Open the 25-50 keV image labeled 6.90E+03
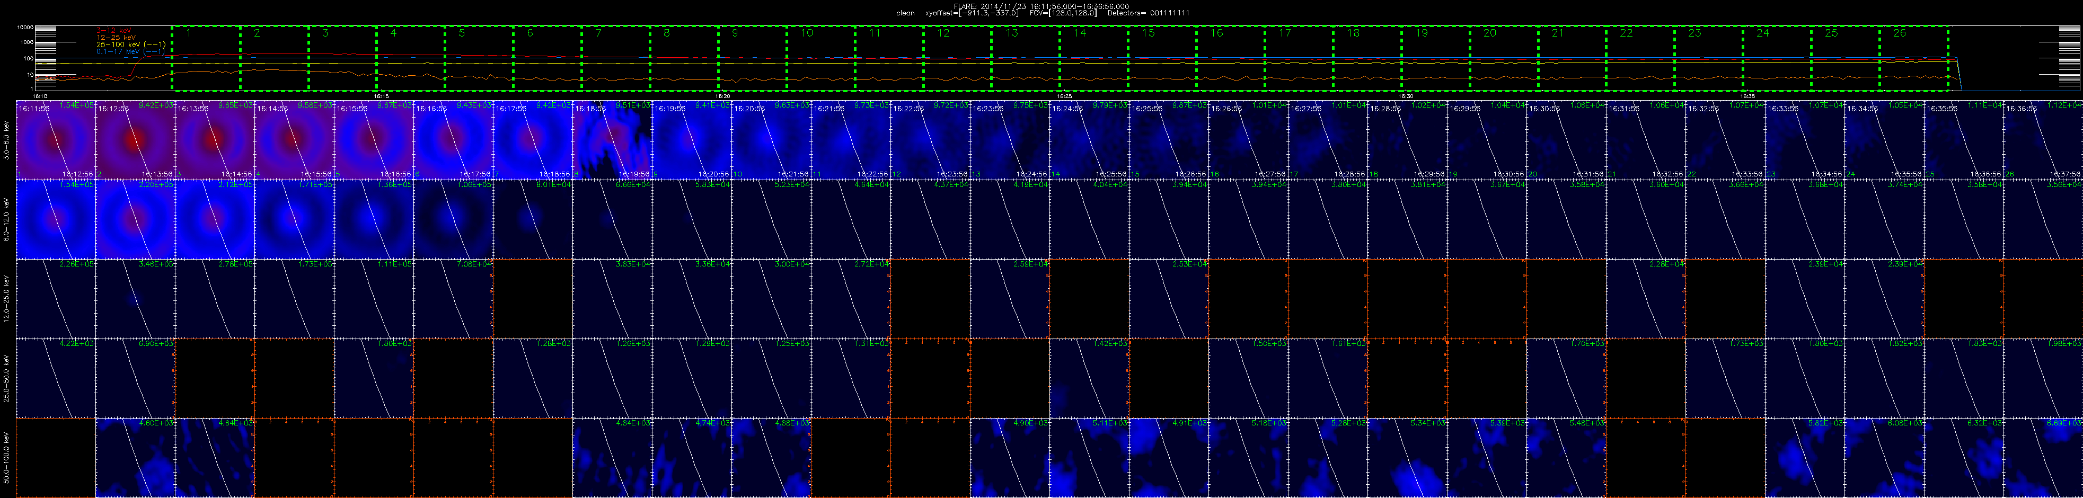2083x498 pixels. tap(135, 378)
